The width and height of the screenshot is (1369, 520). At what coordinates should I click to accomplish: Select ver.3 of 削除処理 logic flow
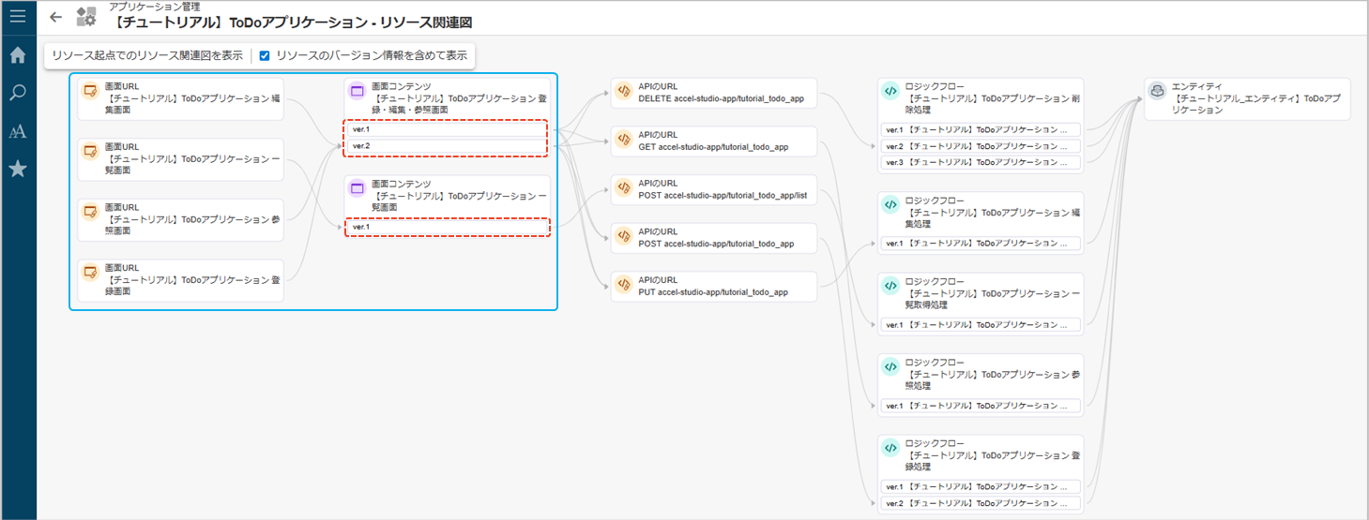pyautogui.click(x=981, y=162)
